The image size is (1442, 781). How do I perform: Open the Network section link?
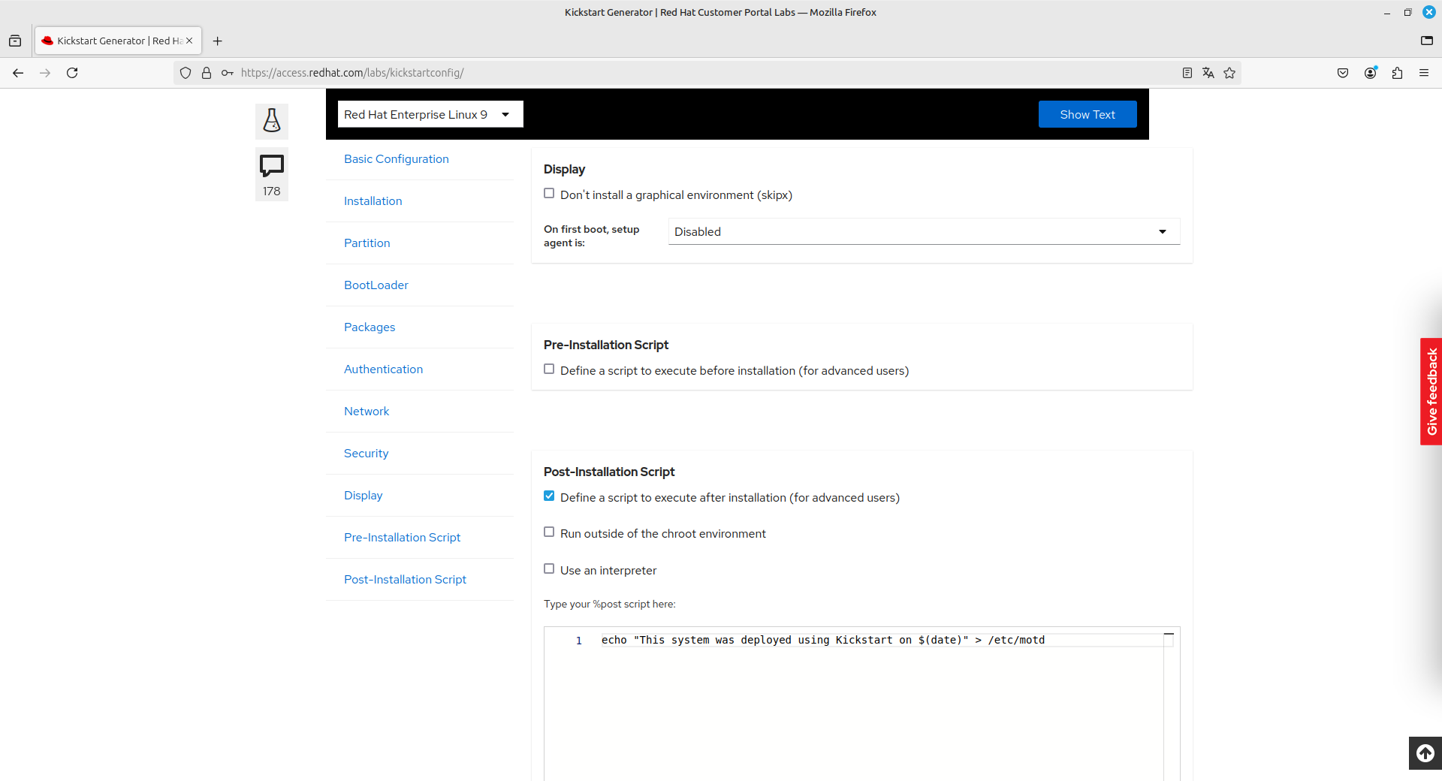click(x=367, y=412)
